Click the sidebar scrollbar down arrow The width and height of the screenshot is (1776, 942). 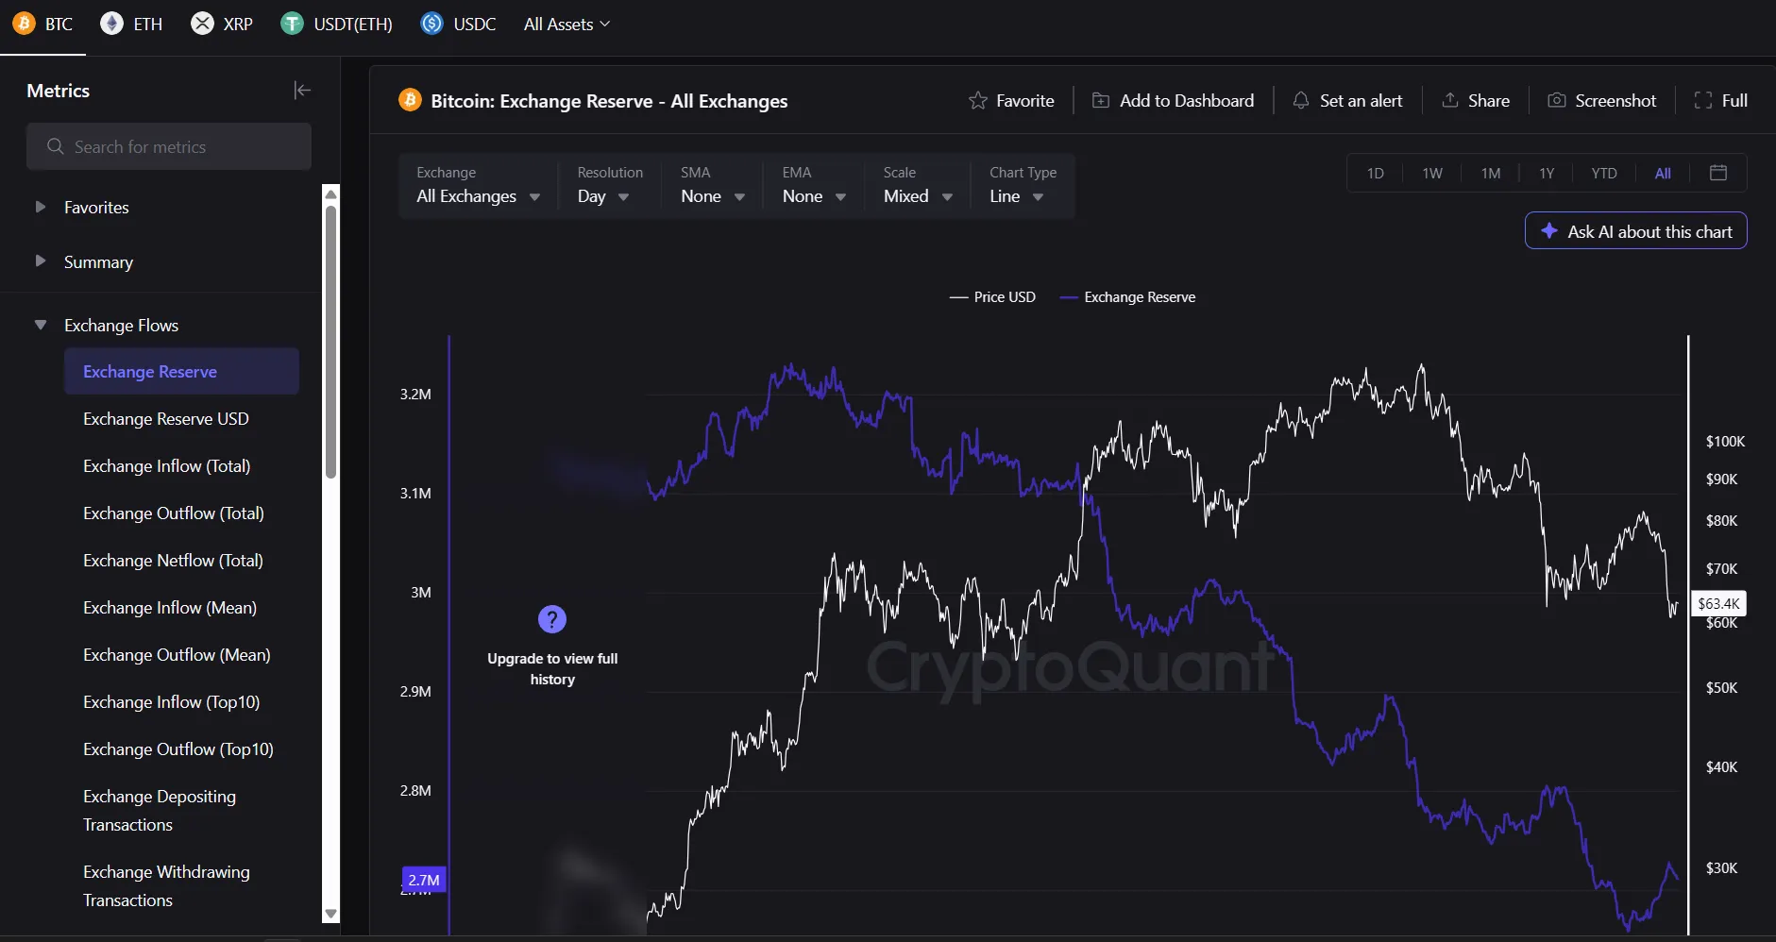[x=330, y=914]
